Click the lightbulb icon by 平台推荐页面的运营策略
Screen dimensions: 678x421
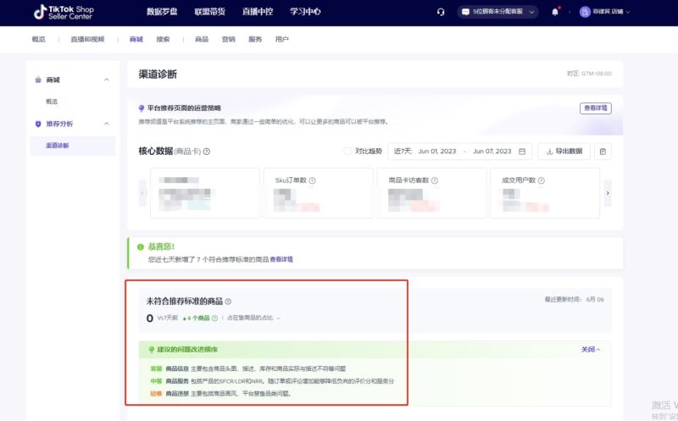(141, 108)
